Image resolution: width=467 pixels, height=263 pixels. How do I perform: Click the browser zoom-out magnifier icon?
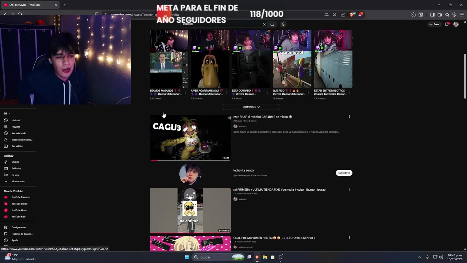click(335, 15)
